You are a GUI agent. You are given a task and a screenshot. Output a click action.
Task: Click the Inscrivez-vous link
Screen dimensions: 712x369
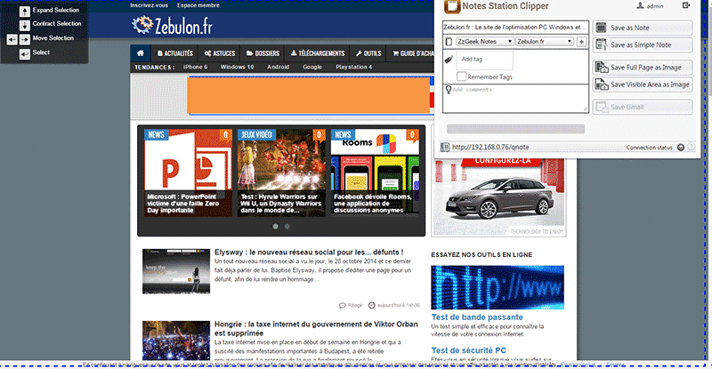pyautogui.click(x=149, y=5)
